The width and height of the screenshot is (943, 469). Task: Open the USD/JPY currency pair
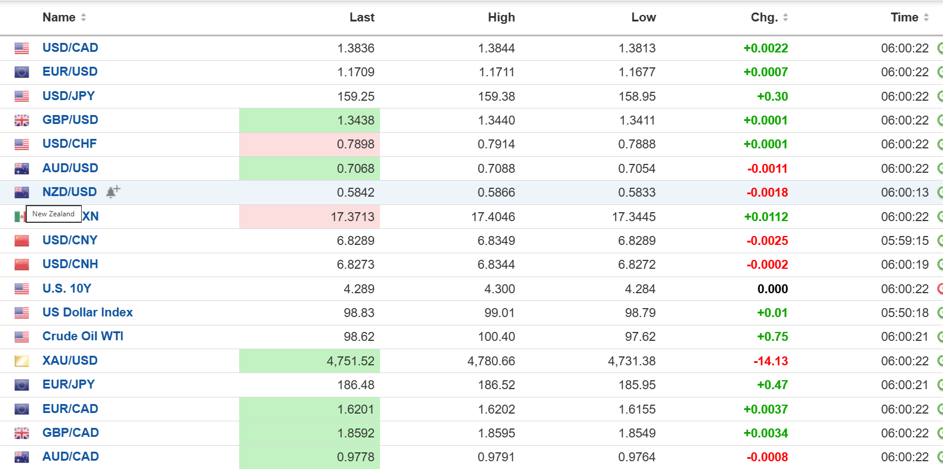point(69,96)
